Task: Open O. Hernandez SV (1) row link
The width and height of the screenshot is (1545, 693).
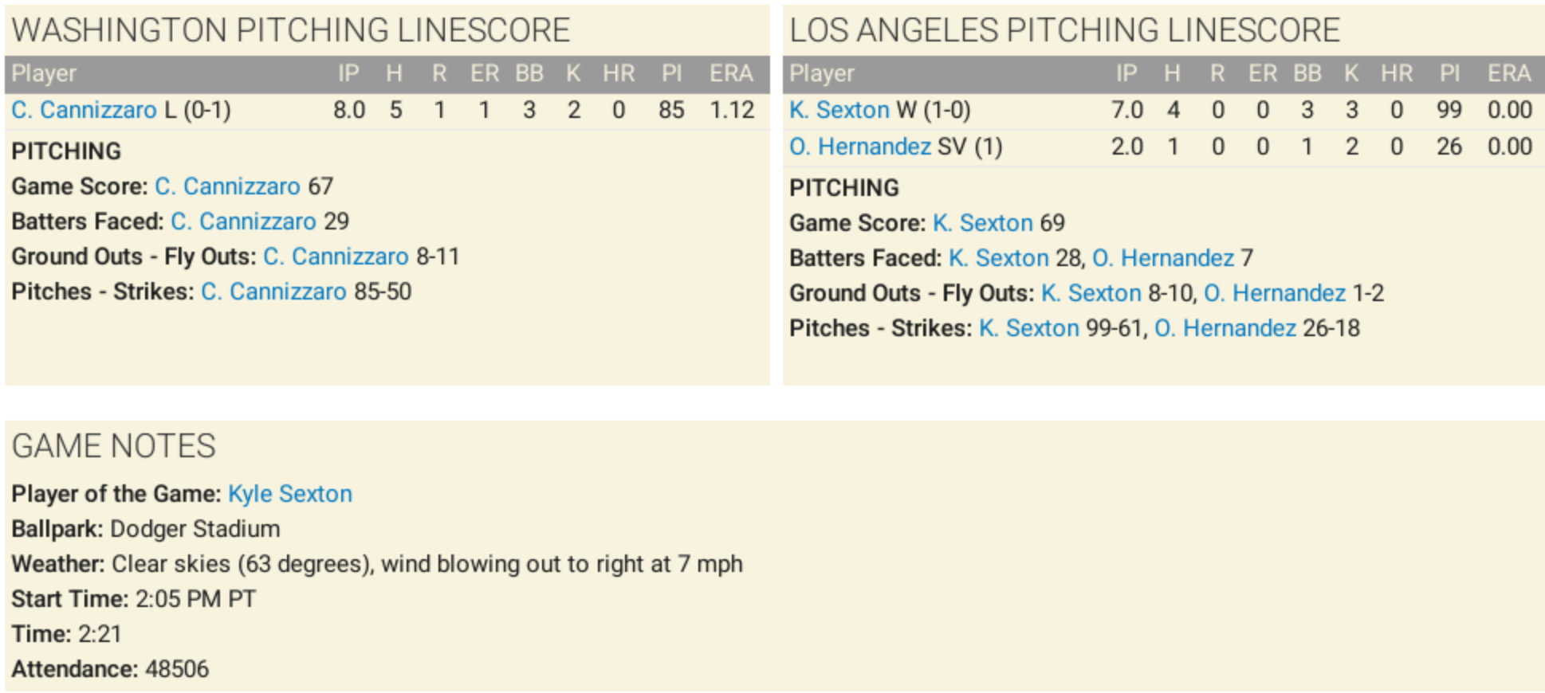Action: [859, 147]
